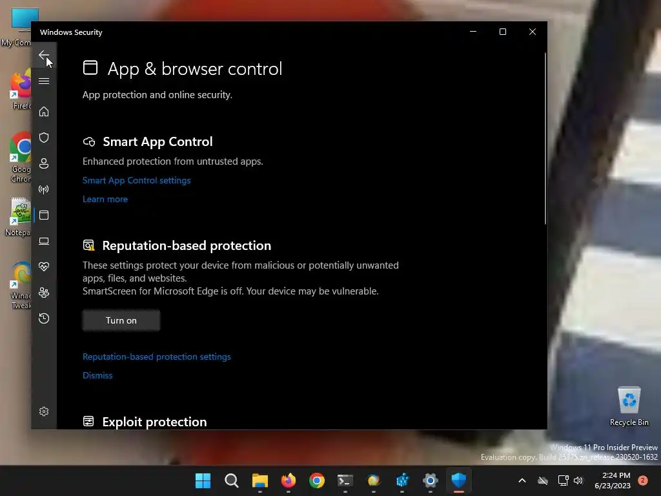Click the Reputation-based protection warning icon
The height and width of the screenshot is (496, 661).
coord(88,245)
